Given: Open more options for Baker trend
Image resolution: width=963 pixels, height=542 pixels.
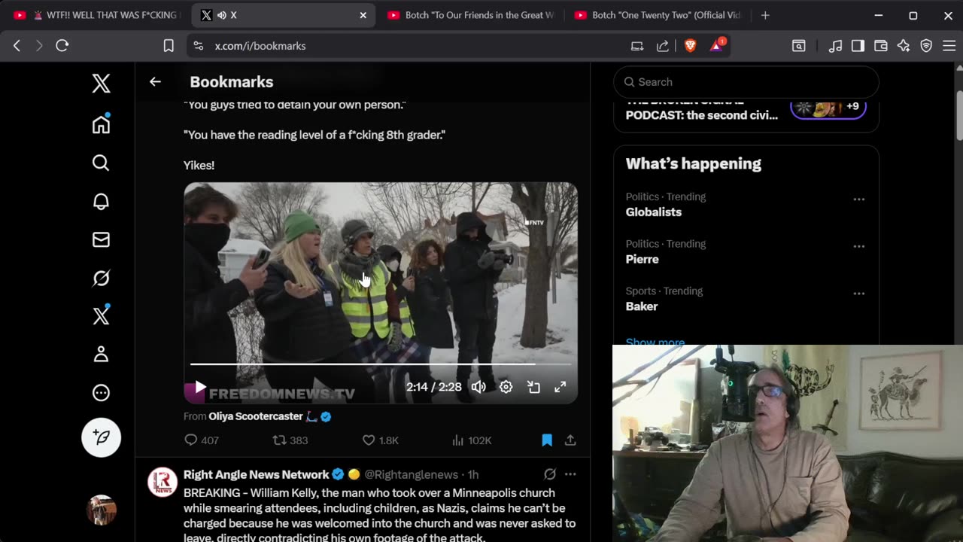Looking at the screenshot, I should [859, 294].
